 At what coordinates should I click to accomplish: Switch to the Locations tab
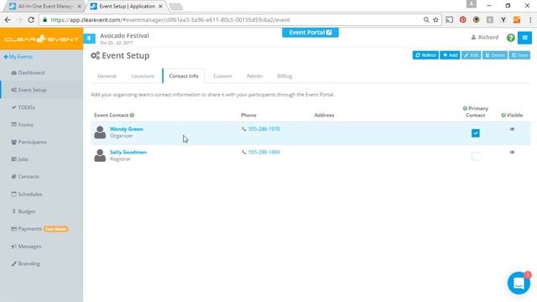pyautogui.click(x=143, y=76)
